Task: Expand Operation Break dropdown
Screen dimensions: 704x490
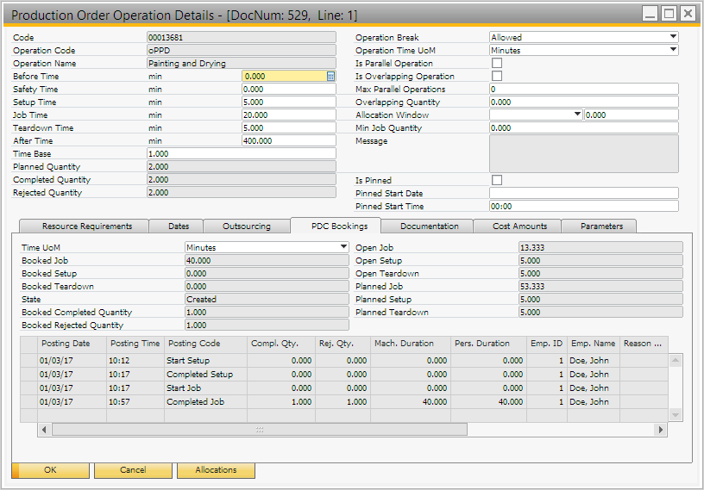Action: click(672, 38)
